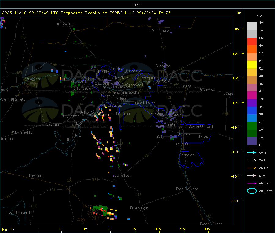Click the Aero_GA map label
Viewport: 275px width, 233px height.
[182, 144]
